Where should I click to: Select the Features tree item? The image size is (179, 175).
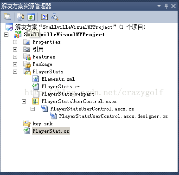click(x=44, y=57)
